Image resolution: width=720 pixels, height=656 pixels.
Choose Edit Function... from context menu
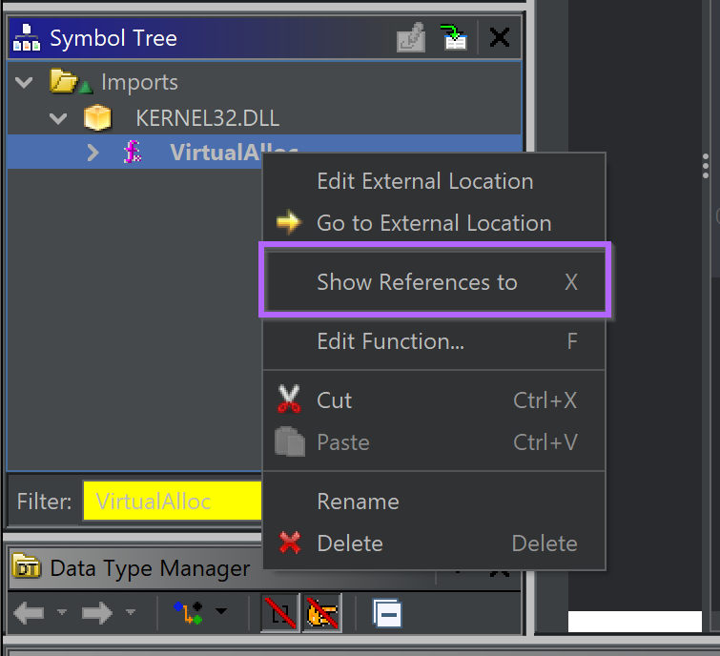click(x=434, y=341)
